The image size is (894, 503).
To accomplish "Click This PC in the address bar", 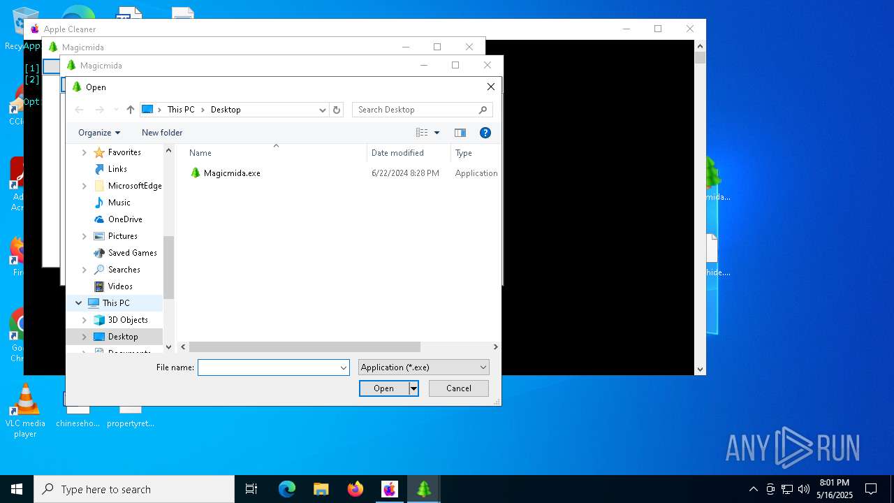I will pyautogui.click(x=181, y=110).
